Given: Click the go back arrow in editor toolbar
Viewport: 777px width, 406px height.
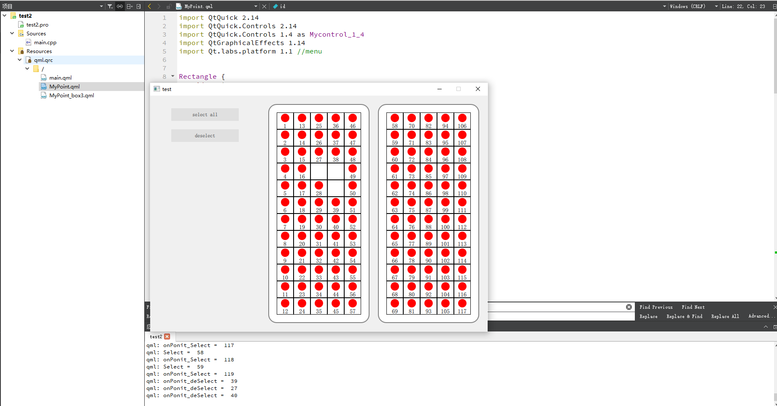Looking at the screenshot, I should click(x=150, y=6).
